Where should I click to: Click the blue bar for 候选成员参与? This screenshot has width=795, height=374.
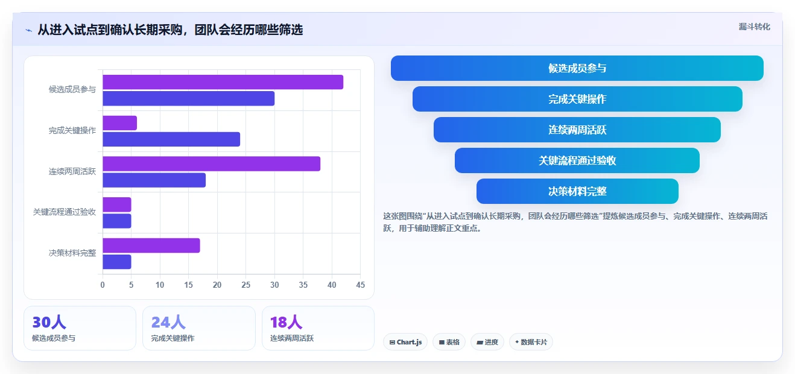188,98
